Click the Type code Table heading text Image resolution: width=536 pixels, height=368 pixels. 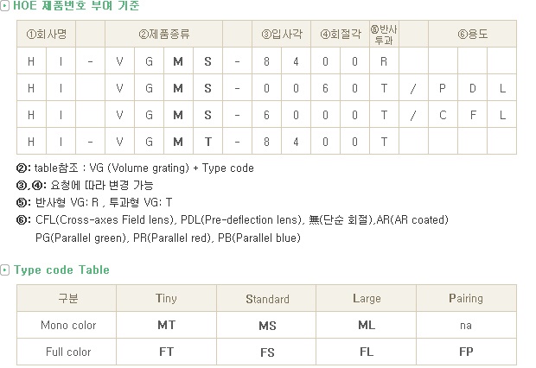click(x=61, y=270)
